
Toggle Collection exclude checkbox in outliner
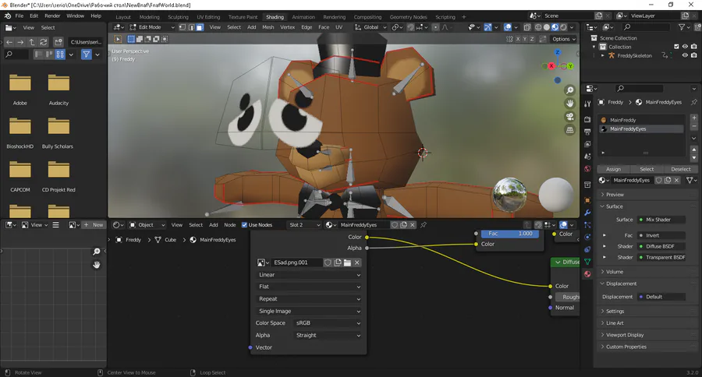point(675,47)
